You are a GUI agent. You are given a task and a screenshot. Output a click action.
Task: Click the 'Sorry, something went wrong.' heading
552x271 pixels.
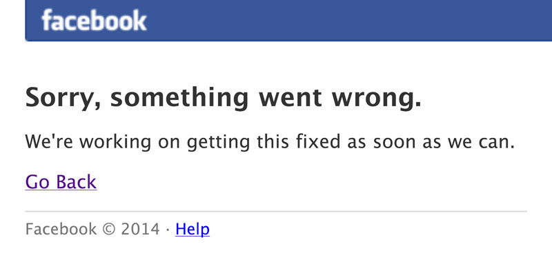(223, 98)
